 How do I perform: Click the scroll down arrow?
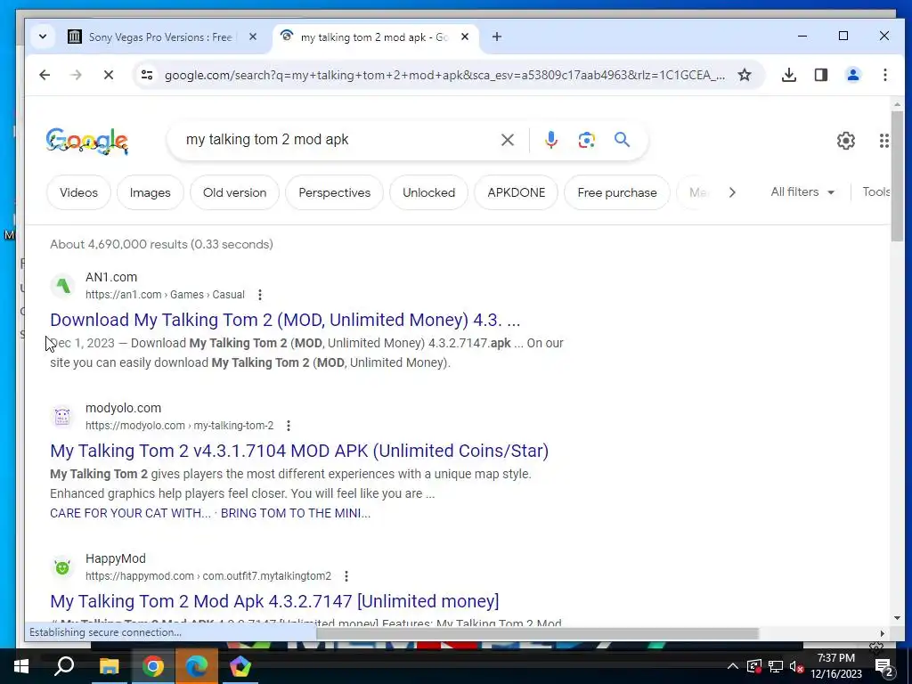pos(898,618)
